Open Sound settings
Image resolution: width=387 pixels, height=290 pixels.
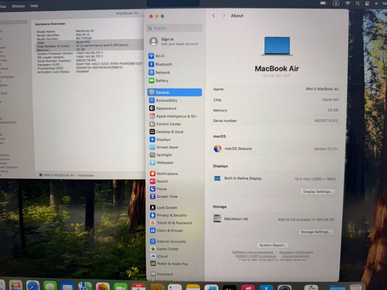pyautogui.click(x=159, y=181)
